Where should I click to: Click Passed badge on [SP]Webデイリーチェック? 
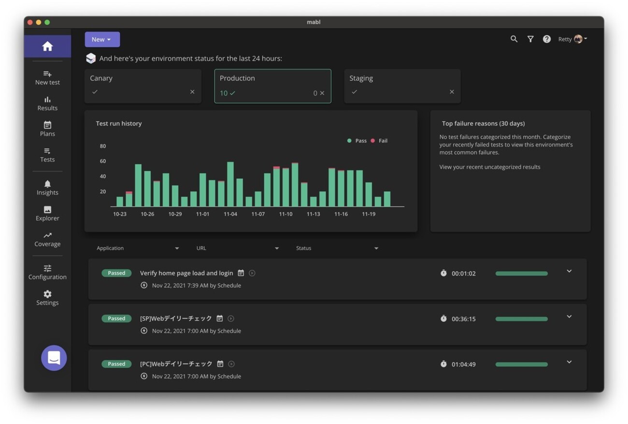116,319
